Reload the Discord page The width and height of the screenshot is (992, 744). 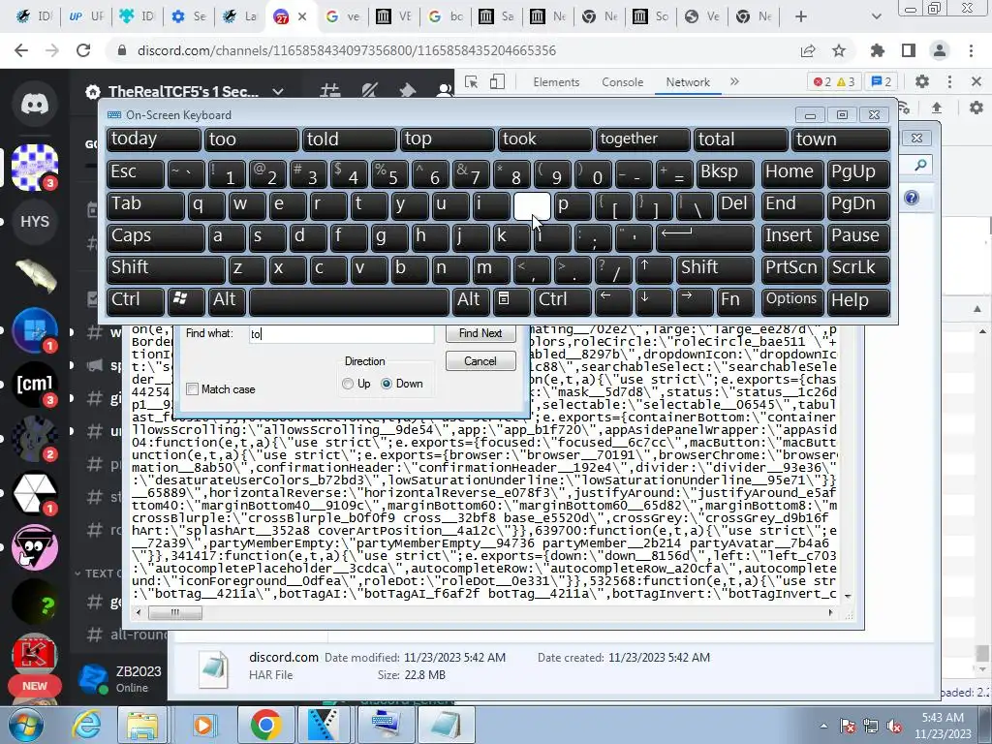click(x=83, y=50)
